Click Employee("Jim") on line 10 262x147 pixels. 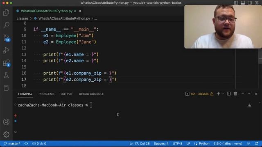point(75,36)
